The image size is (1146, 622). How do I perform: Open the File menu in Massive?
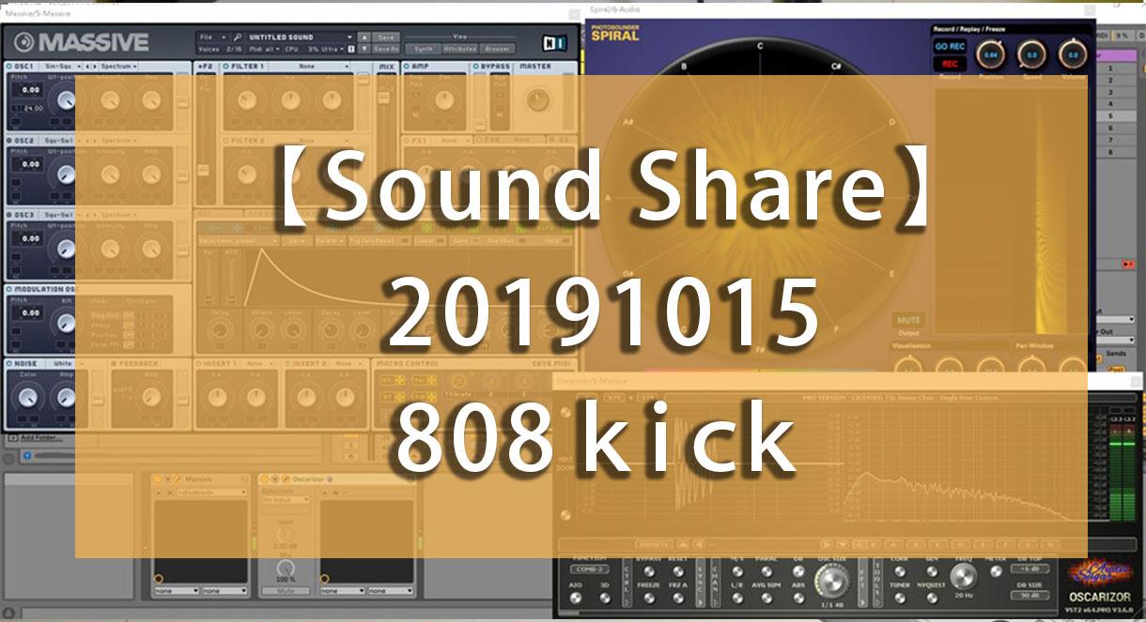[212, 38]
